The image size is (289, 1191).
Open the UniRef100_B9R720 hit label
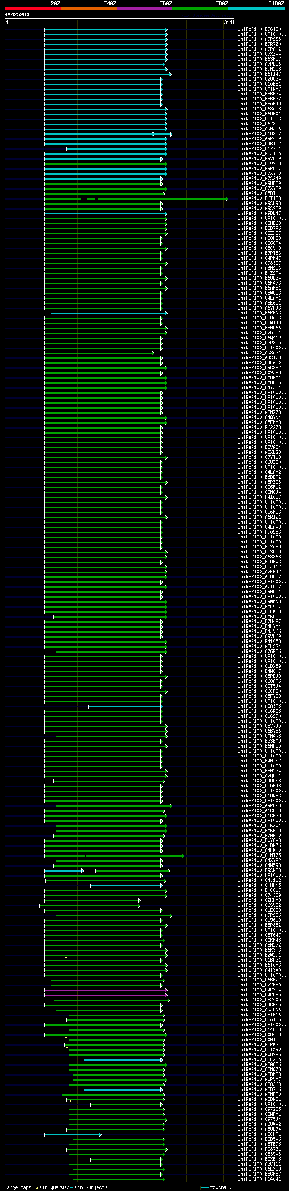[x=260, y=44]
